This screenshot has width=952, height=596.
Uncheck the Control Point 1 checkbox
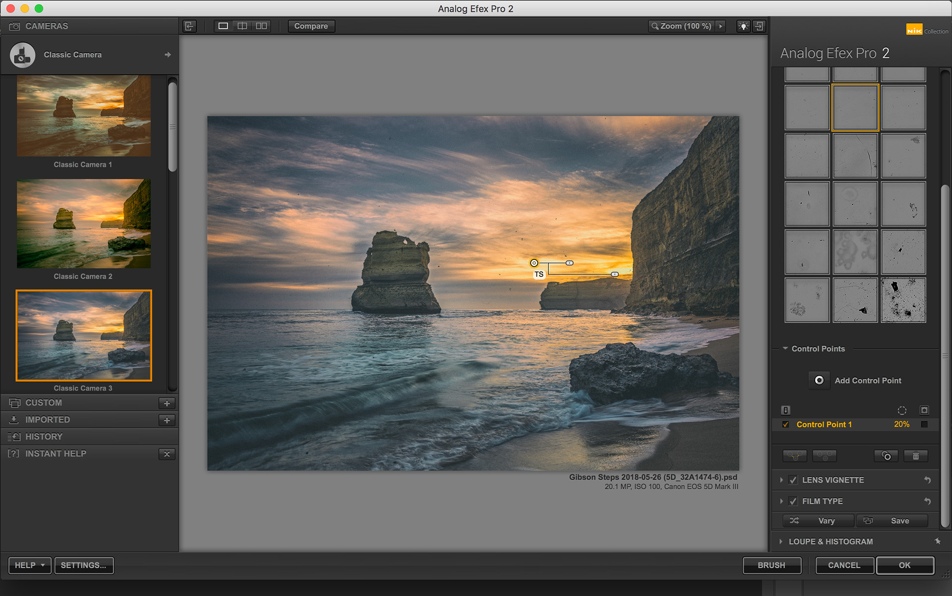click(x=785, y=424)
